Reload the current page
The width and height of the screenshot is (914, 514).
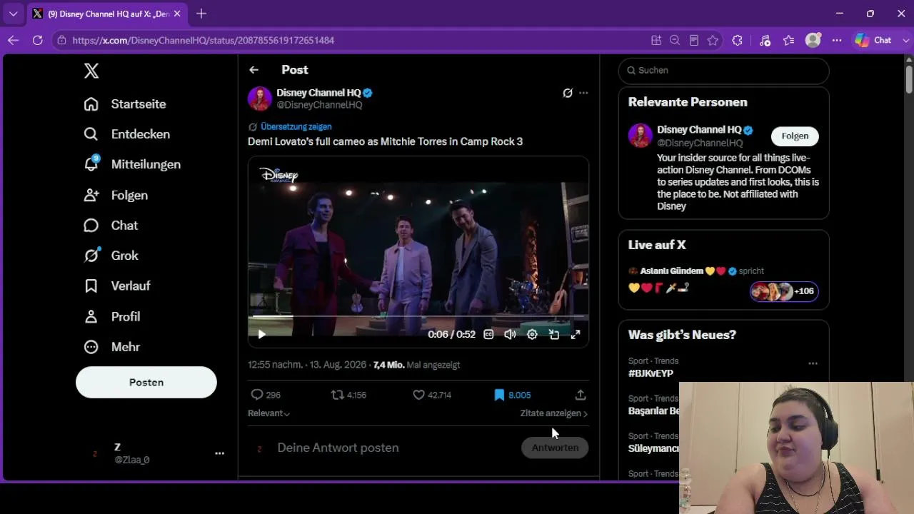pyautogui.click(x=37, y=41)
